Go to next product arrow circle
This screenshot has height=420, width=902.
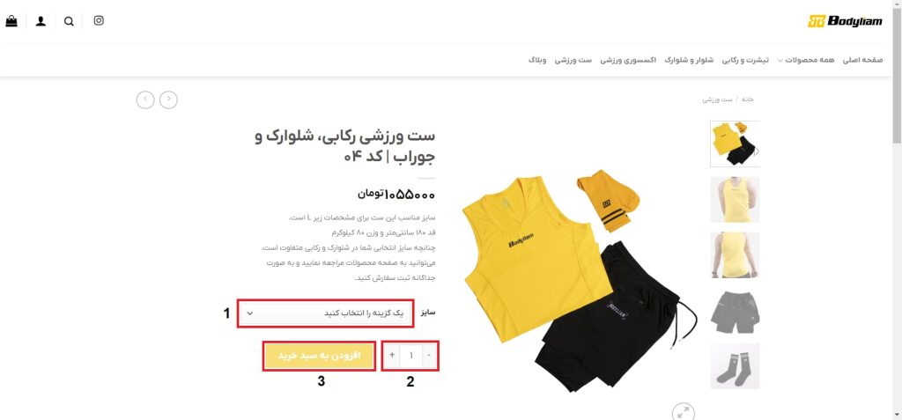tap(145, 99)
